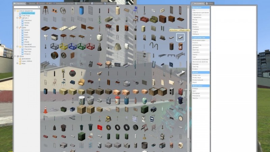
Task: Open Weapons under CS: Global Offensive
Action: tap(27, 54)
